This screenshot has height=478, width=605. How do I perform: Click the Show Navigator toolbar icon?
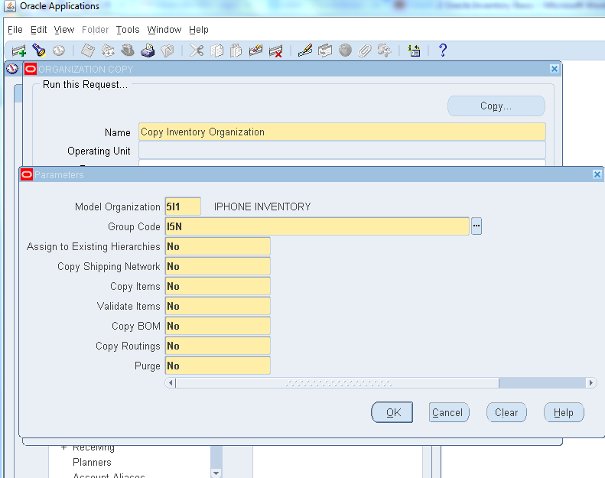click(x=59, y=50)
